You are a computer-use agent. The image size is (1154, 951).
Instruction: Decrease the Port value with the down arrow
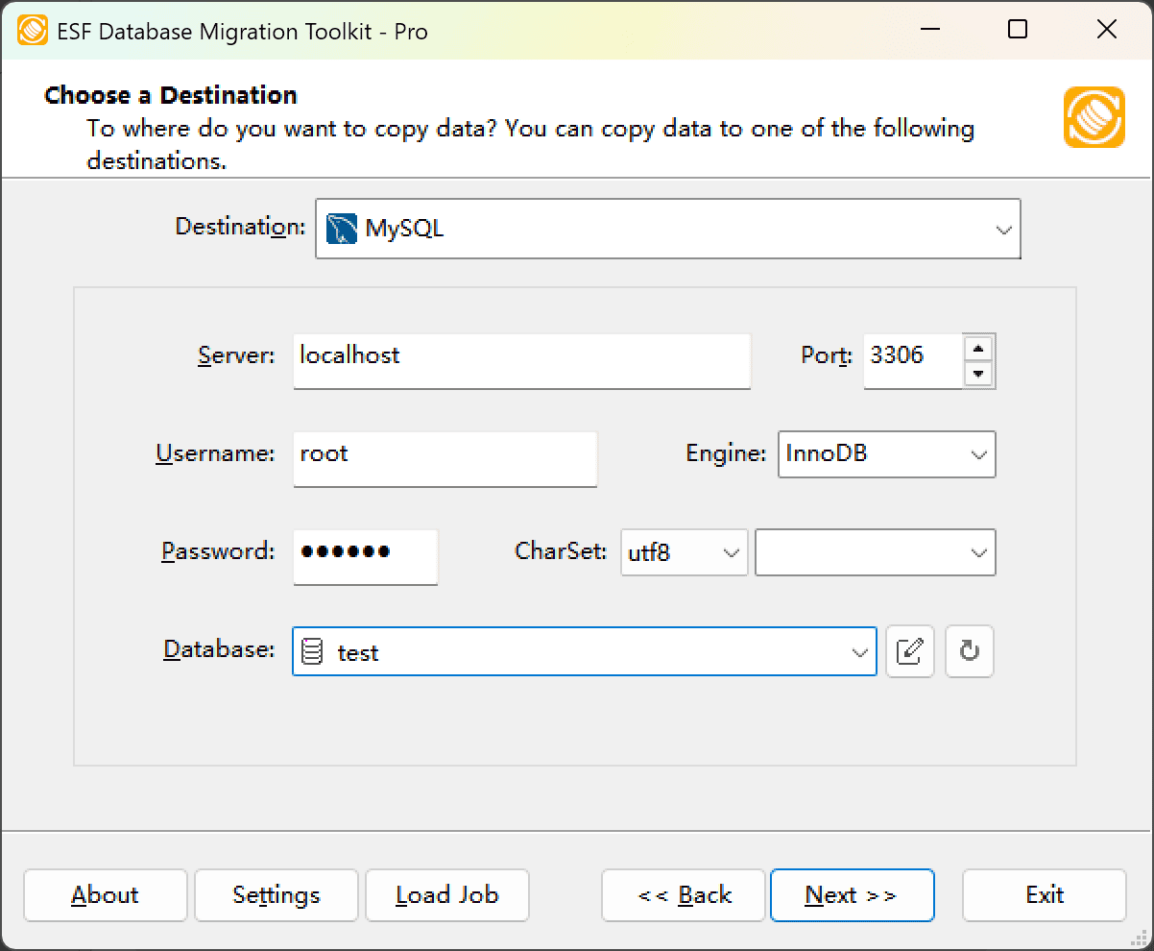pos(978,375)
